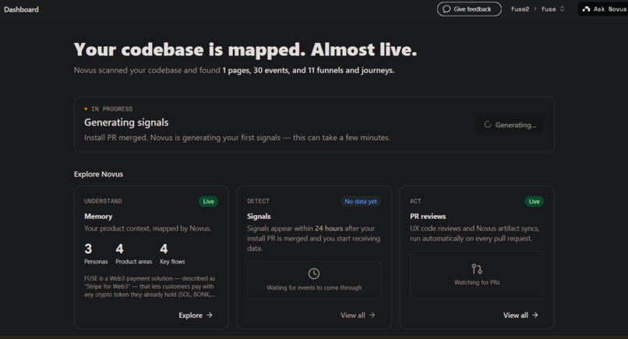The height and width of the screenshot is (339, 628).
Task: Click the No data yet badge
Action: tap(361, 201)
